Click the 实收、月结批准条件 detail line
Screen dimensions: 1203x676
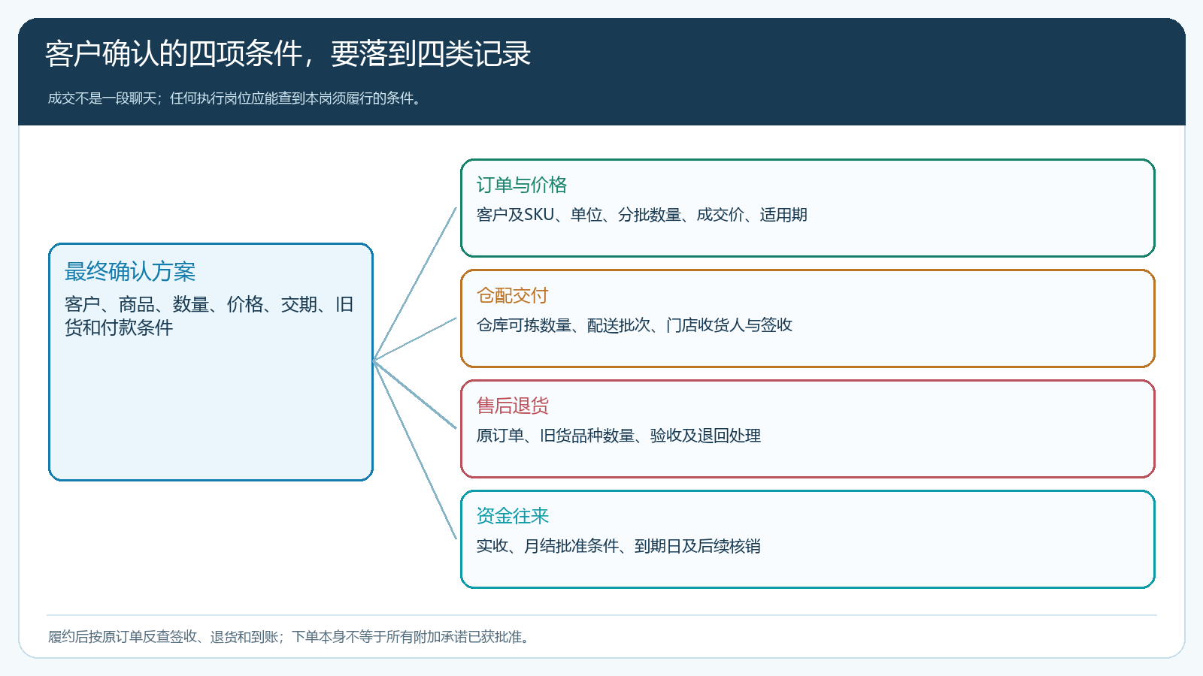(618, 546)
